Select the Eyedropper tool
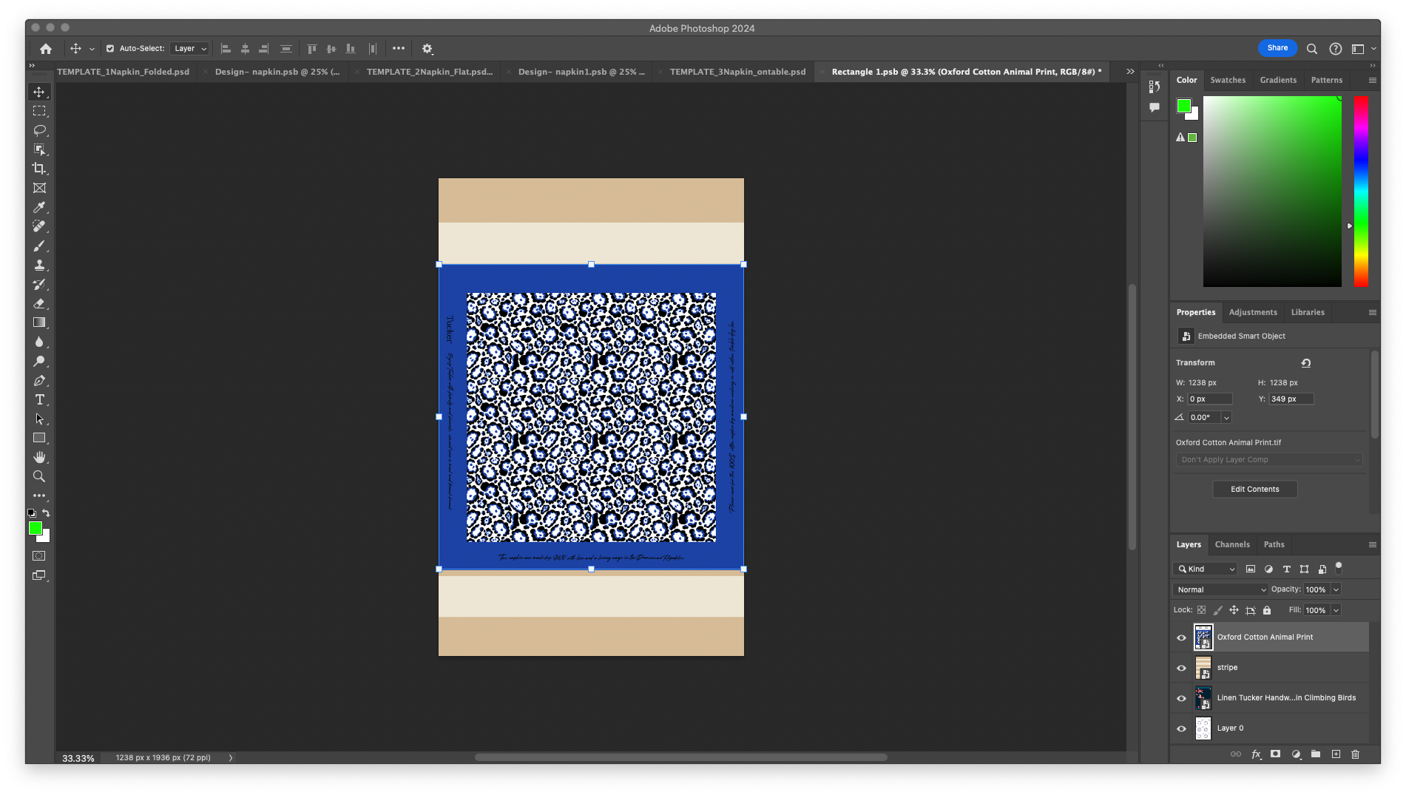The width and height of the screenshot is (1406, 795). 39,207
